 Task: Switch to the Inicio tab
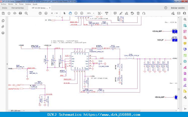pyautogui.click(x=5, y=8)
